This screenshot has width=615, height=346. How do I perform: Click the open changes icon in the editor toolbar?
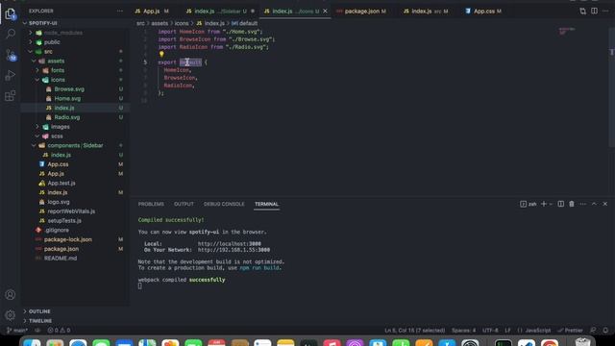[583, 11]
